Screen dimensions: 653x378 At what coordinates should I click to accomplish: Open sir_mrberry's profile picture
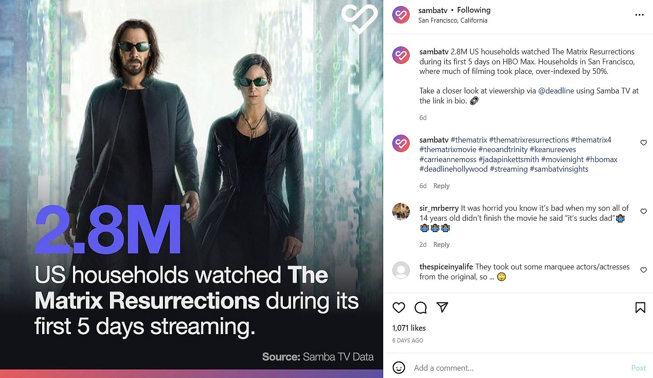point(401,212)
